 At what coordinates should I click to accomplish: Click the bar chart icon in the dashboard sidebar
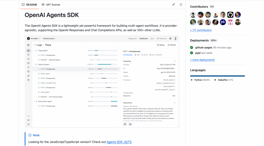[28, 76]
